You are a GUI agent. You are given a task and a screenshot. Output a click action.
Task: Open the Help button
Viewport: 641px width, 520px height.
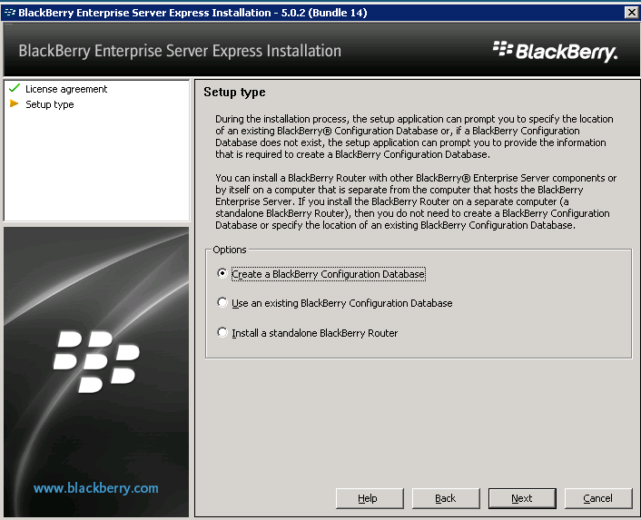pyautogui.click(x=369, y=498)
